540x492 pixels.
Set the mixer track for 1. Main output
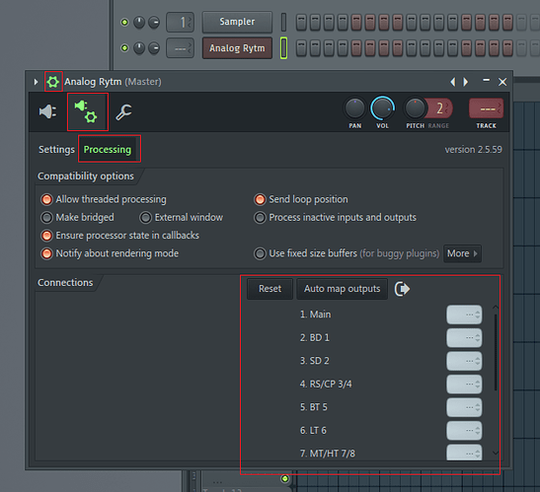pos(464,315)
